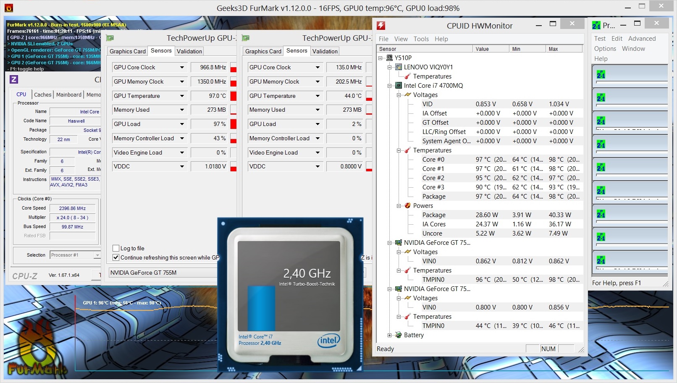Enable the Log to file checkbox in GPU-Z
The width and height of the screenshot is (677, 383).
pos(116,248)
